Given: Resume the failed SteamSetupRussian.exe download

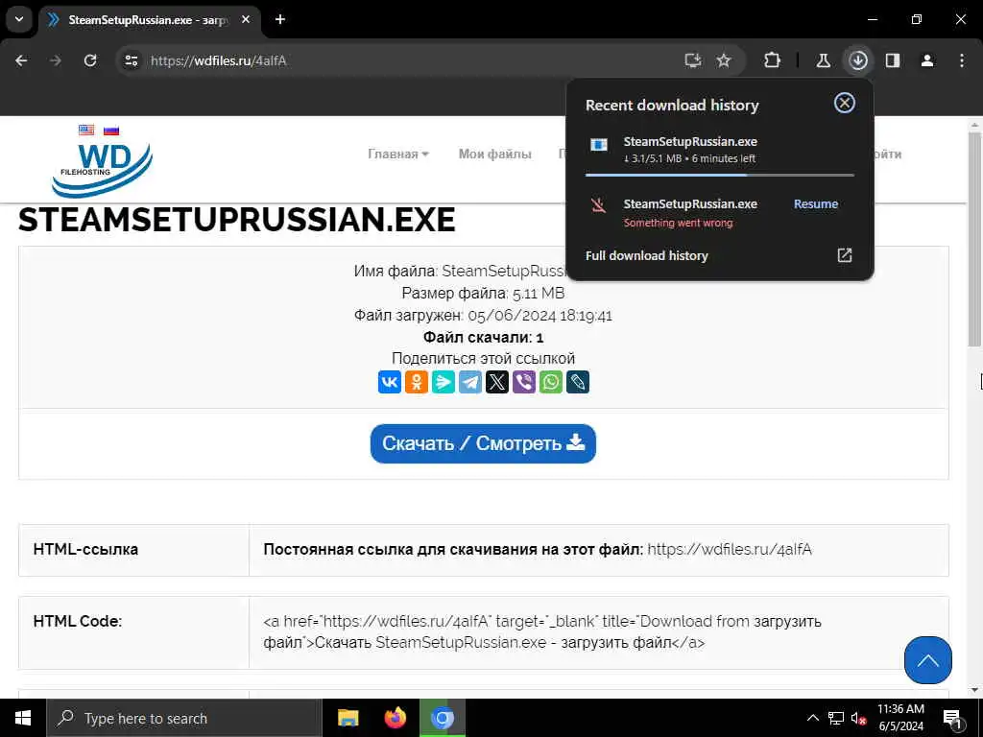Looking at the screenshot, I should click(x=816, y=203).
